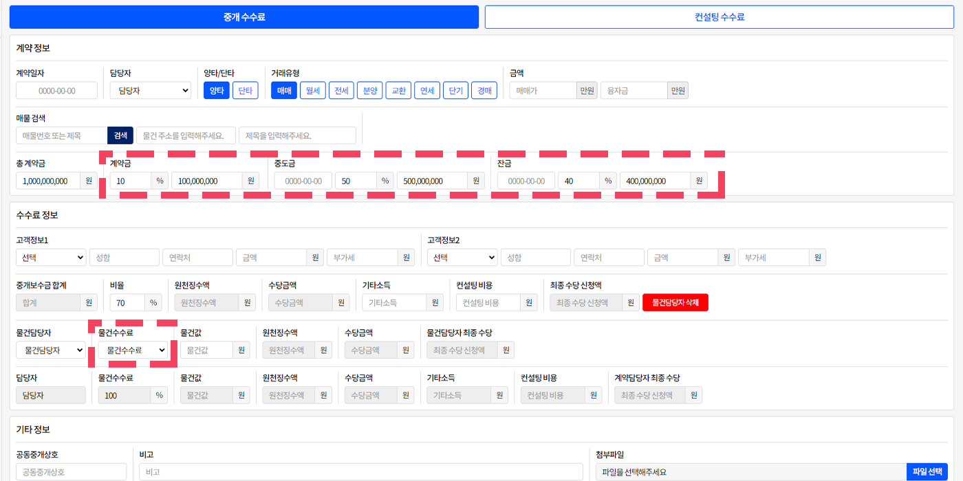The width and height of the screenshot is (963, 481).
Task: Open the 고객정보1 선택 dropdown
Action: 51,258
